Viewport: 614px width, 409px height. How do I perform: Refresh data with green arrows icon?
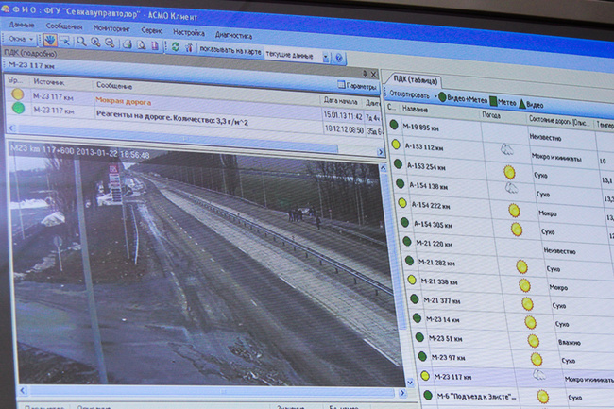pos(175,47)
